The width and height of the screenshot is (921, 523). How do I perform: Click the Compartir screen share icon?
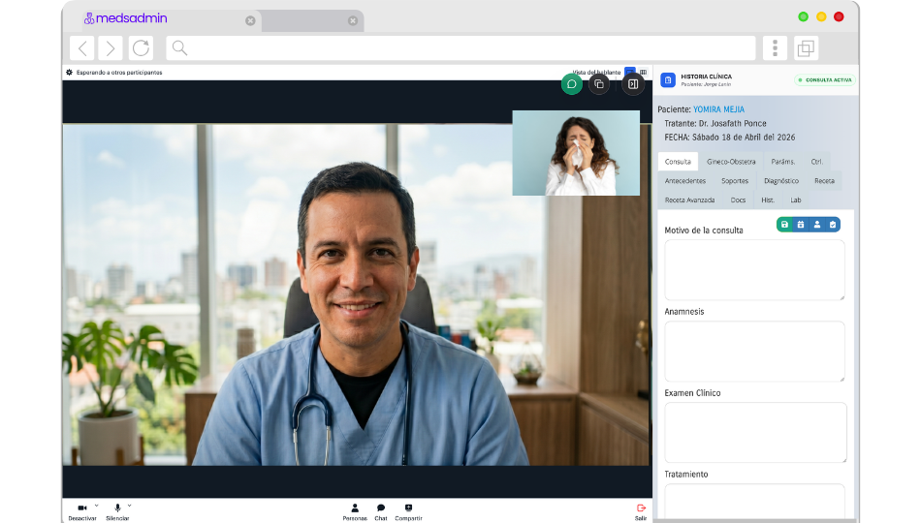click(x=408, y=509)
